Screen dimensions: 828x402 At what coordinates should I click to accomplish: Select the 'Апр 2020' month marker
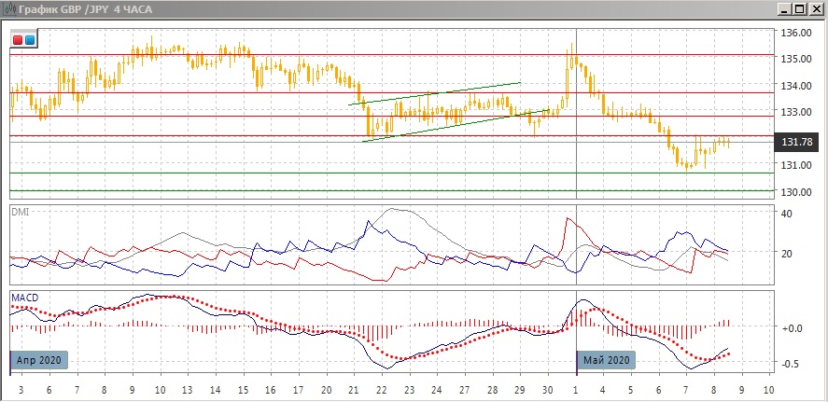[39, 360]
